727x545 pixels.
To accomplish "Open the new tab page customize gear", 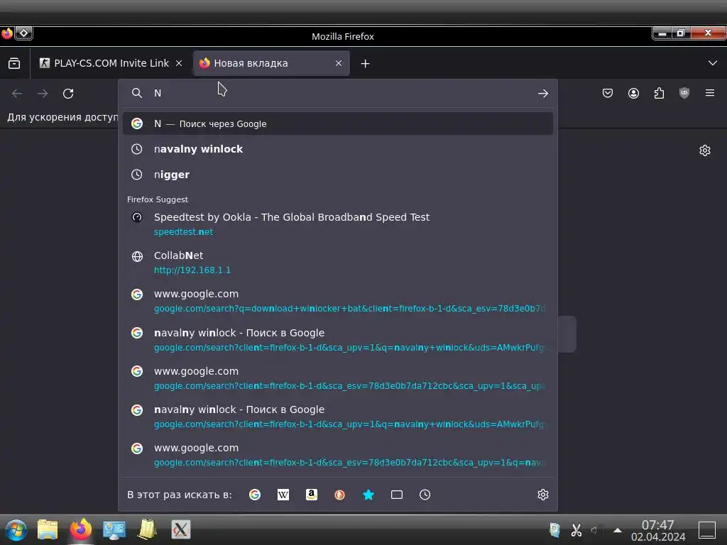I will (x=705, y=150).
